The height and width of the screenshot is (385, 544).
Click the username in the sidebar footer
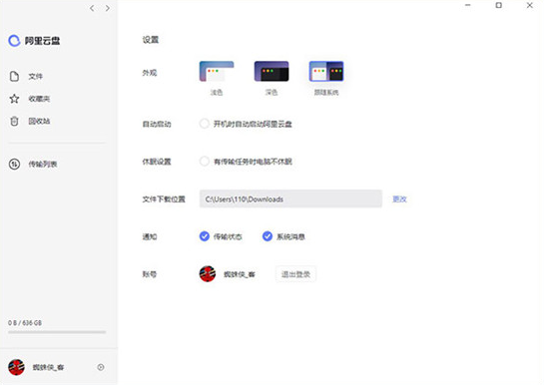tap(48, 367)
